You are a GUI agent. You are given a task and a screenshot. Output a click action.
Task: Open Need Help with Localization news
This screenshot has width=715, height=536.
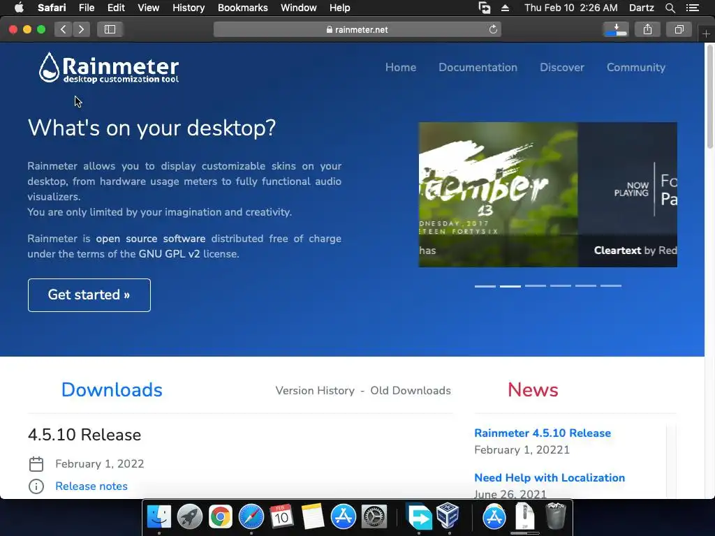(550, 477)
